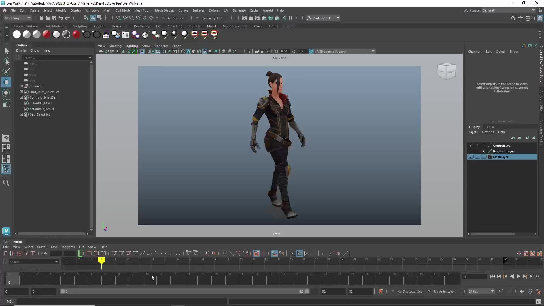Toggle the ControlLayer V checkbox off
This screenshot has width=544, height=306.
pyautogui.click(x=471, y=145)
